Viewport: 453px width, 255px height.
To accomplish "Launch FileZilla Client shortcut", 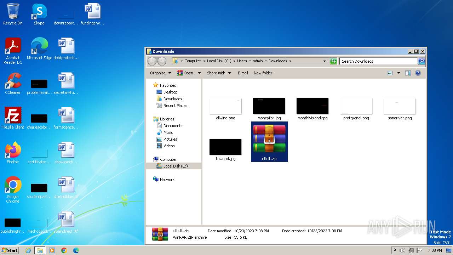I will tap(13, 118).
